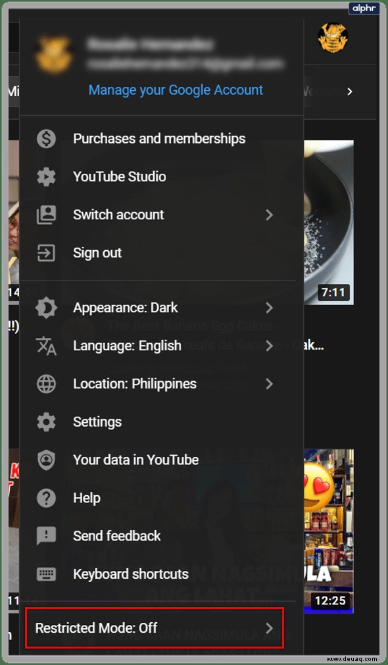Click the YouTube Studio gear icon
This screenshot has height=665, width=388.
click(x=46, y=177)
